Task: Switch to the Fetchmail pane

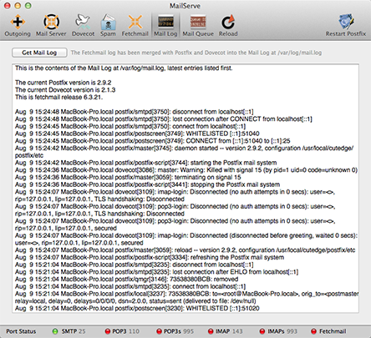Action: click(x=135, y=26)
